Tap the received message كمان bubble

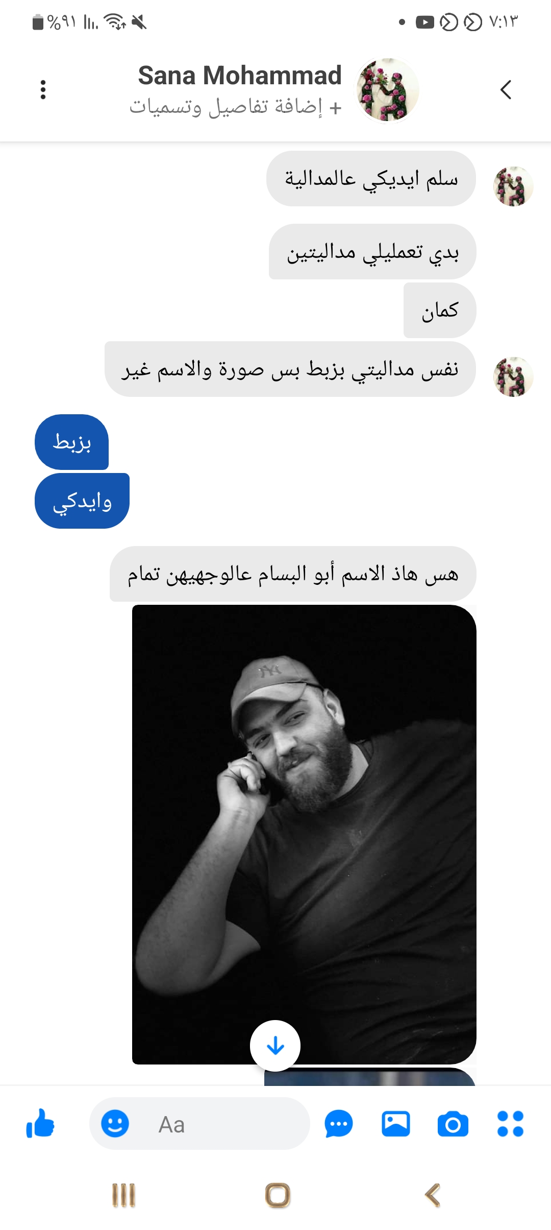point(440,311)
